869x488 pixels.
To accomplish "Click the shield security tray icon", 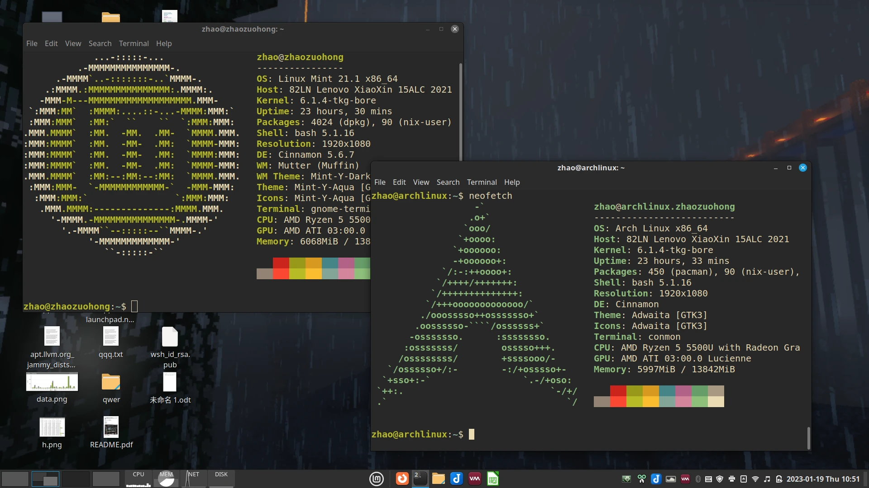I will (x=720, y=479).
